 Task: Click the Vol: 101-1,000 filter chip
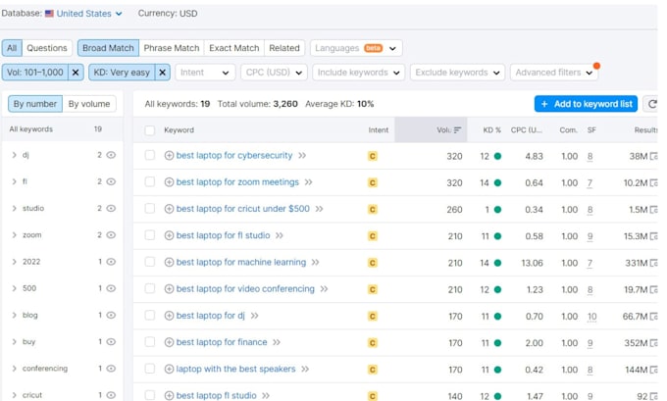pyautogui.click(x=35, y=73)
